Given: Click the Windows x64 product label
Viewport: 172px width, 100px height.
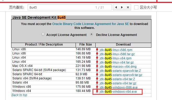Looking at the screenshot, I should click(22, 91).
